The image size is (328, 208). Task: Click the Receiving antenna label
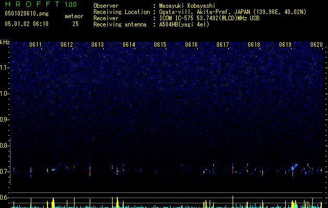[120, 24]
